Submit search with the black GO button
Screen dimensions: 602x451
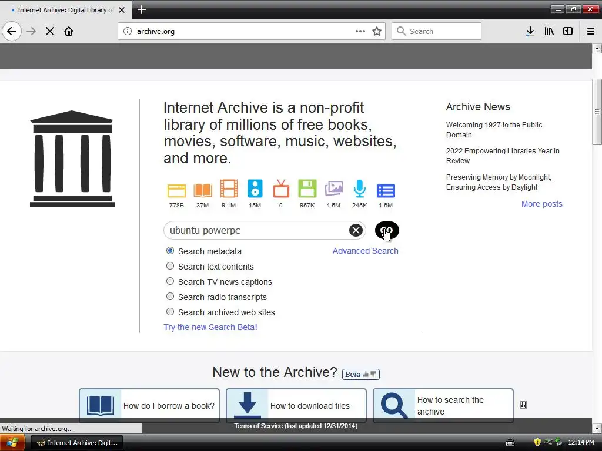click(387, 230)
